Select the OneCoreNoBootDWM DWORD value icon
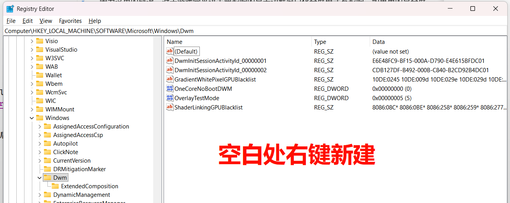Viewport: 510px width, 203px height. pyautogui.click(x=169, y=88)
